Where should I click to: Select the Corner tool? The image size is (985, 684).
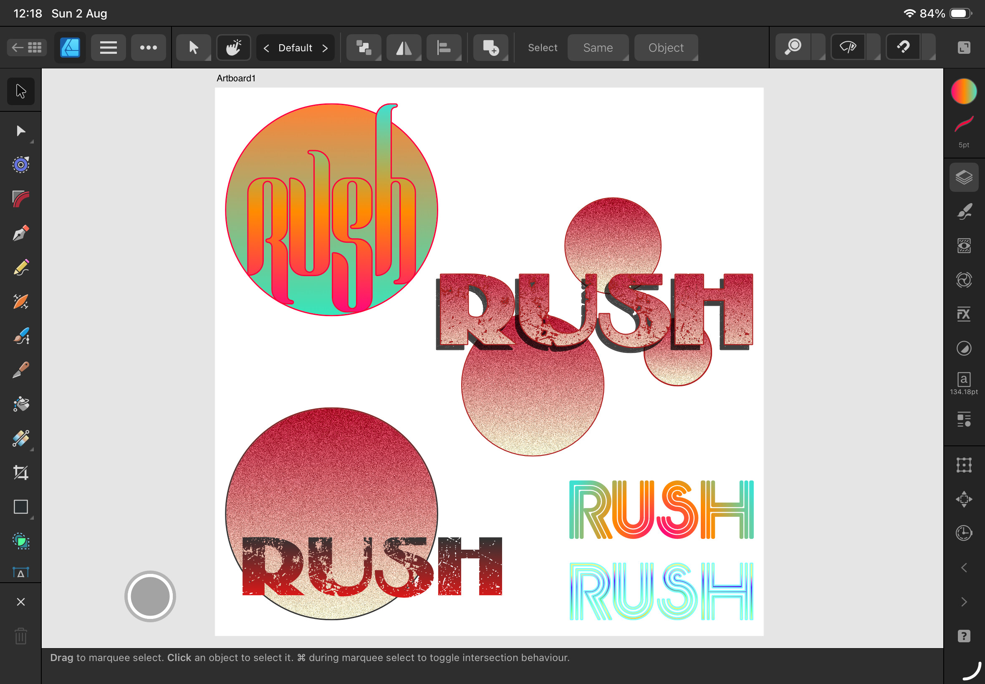20,199
